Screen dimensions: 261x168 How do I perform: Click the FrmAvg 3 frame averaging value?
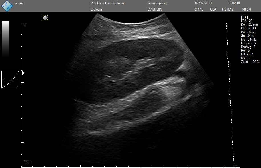pyautogui.click(x=248, y=47)
